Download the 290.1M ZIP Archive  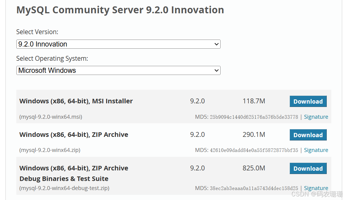pyautogui.click(x=308, y=135)
